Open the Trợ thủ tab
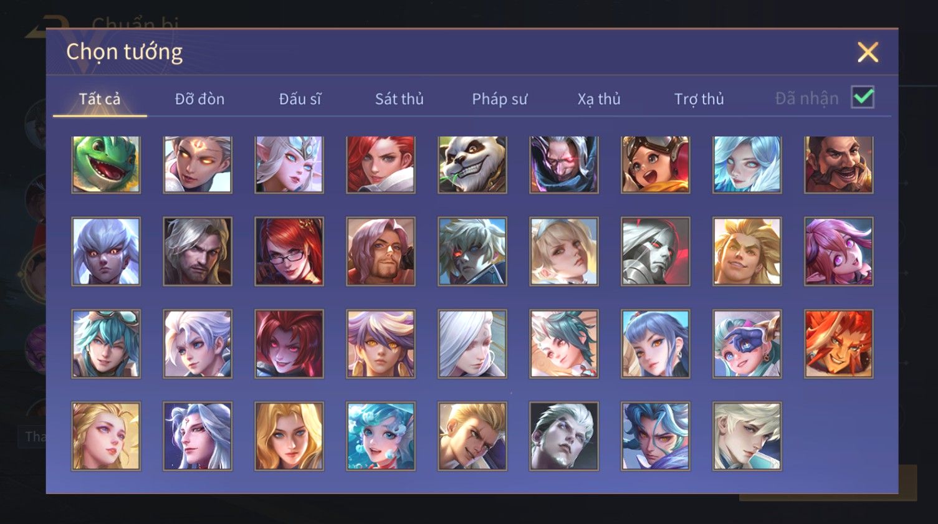The width and height of the screenshot is (938, 524). [699, 99]
